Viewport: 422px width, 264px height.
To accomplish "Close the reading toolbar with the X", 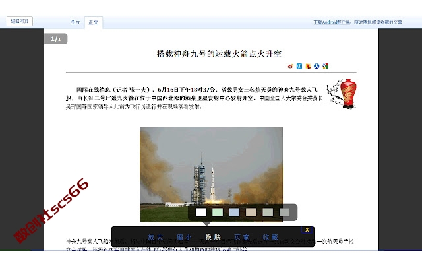I will click(307, 230).
